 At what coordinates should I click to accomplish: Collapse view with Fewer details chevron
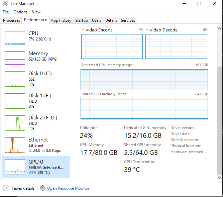click(x=6, y=188)
